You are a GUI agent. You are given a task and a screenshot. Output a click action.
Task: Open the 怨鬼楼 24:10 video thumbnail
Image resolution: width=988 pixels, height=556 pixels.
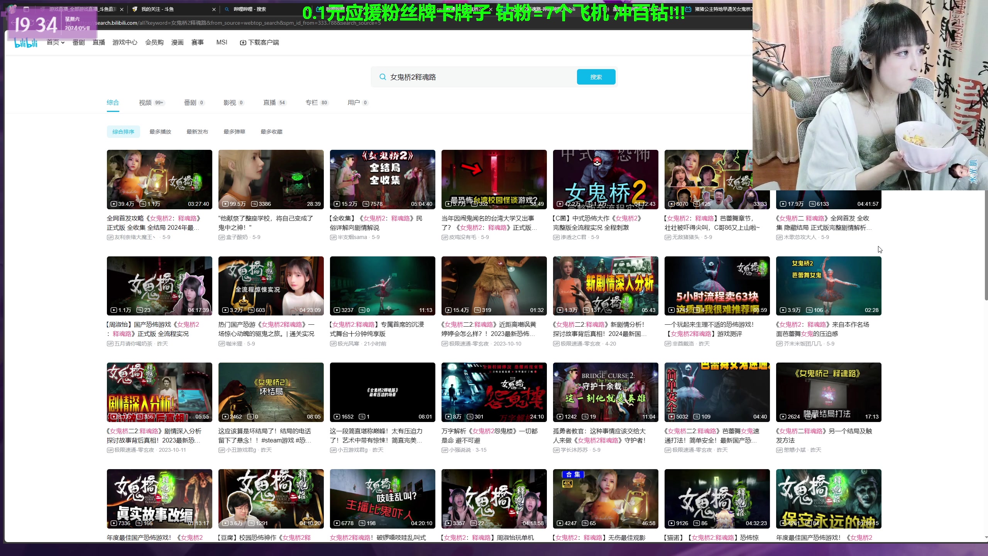coord(494,392)
